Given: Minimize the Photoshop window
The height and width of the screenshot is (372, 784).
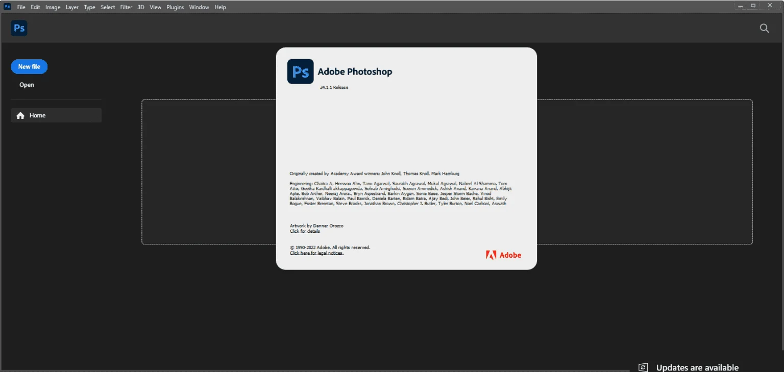Looking at the screenshot, I should pyautogui.click(x=740, y=5).
